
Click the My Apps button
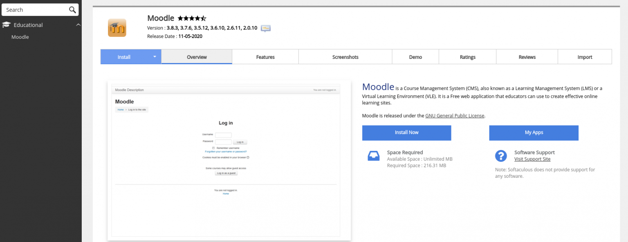(534, 132)
